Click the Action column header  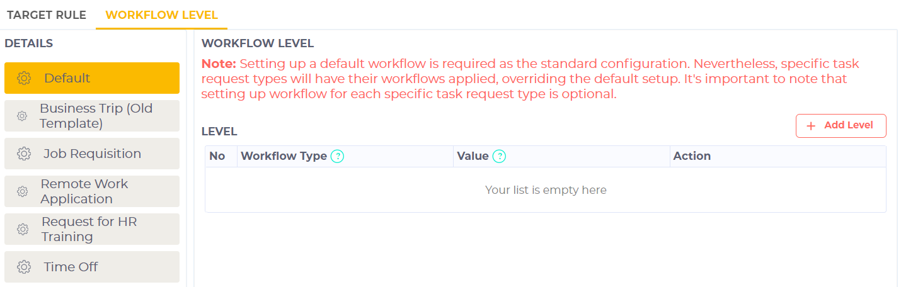point(692,156)
